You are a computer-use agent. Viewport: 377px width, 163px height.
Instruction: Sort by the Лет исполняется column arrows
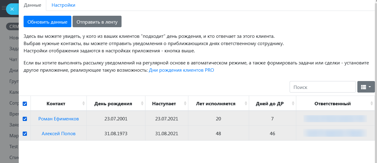246,104
